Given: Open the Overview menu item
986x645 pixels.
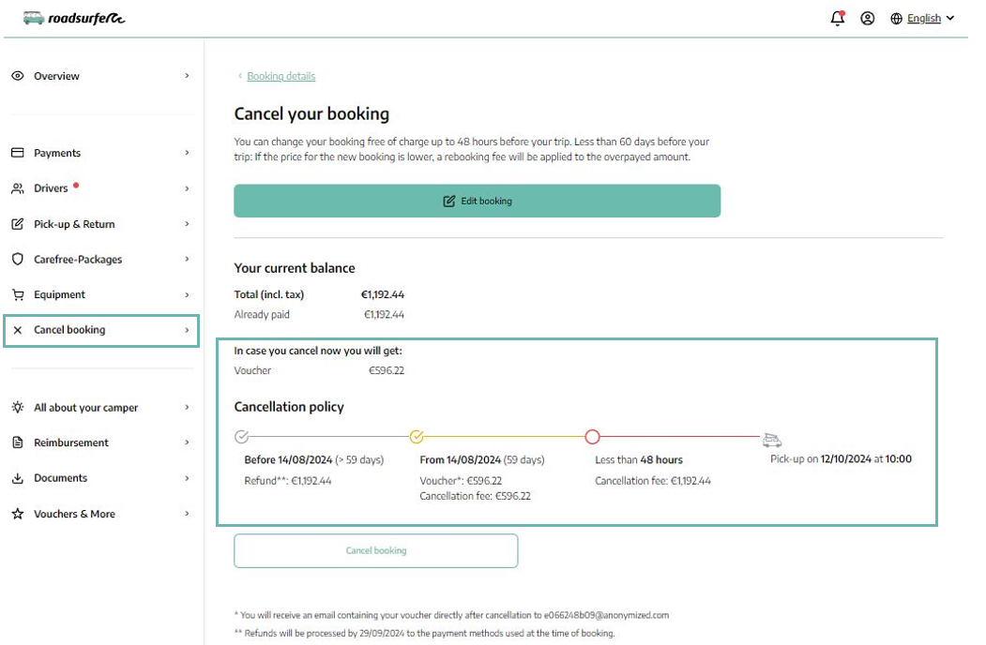Looking at the screenshot, I should tap(101, 75).
